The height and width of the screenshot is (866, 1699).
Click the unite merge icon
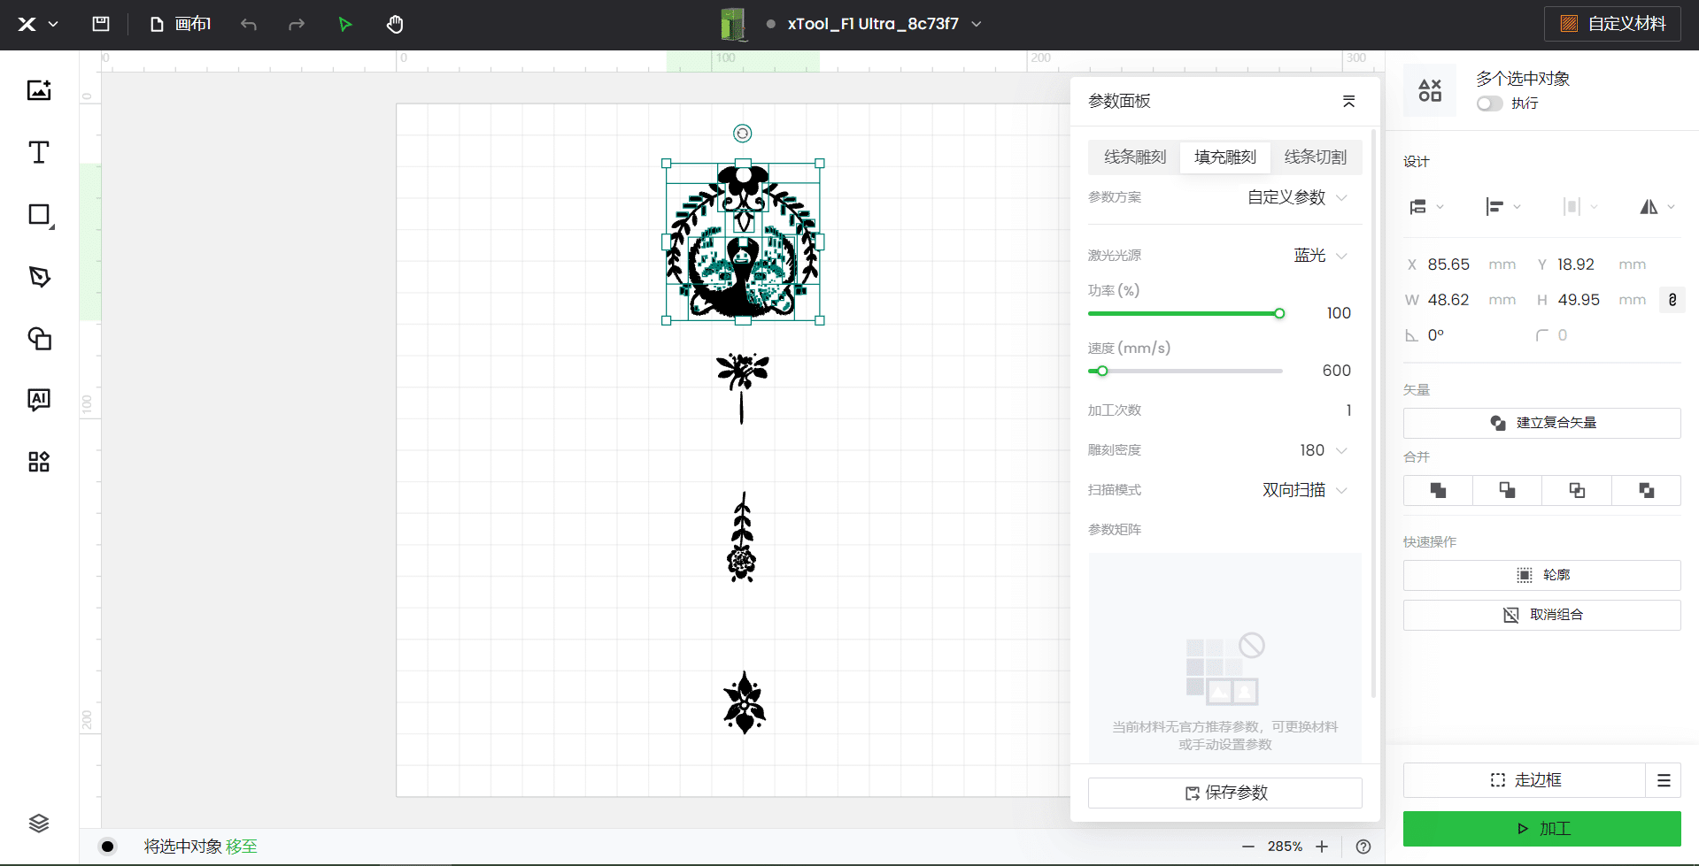(x=1438, y=490)
